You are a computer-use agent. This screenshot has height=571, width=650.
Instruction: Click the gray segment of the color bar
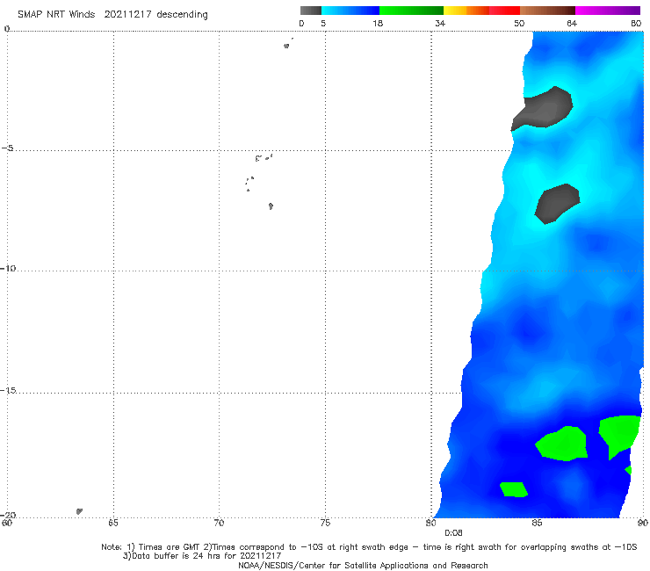(310, 11)
